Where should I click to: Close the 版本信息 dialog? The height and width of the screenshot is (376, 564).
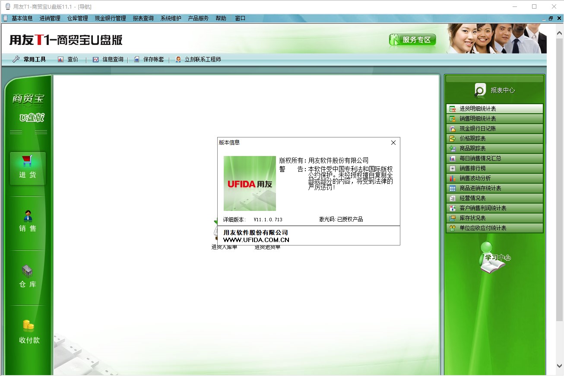click(x=393, y=143)
